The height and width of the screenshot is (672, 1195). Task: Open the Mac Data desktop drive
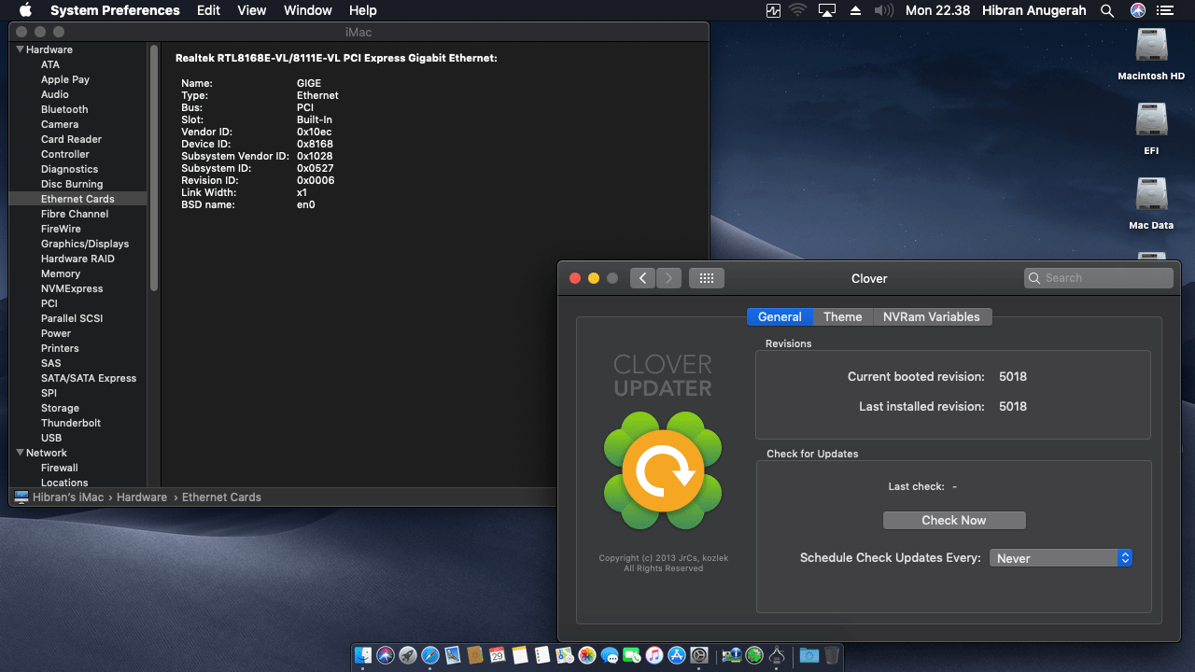click(x=1151, y=203)
